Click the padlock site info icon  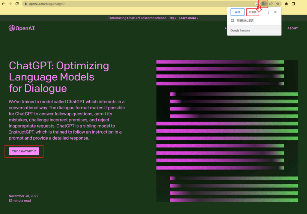click(x=26, y=4)
